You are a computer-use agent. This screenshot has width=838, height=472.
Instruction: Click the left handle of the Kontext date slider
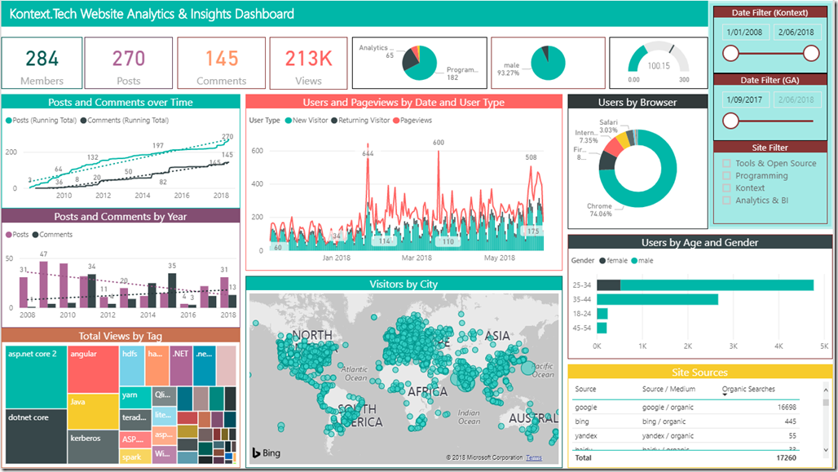732,52
